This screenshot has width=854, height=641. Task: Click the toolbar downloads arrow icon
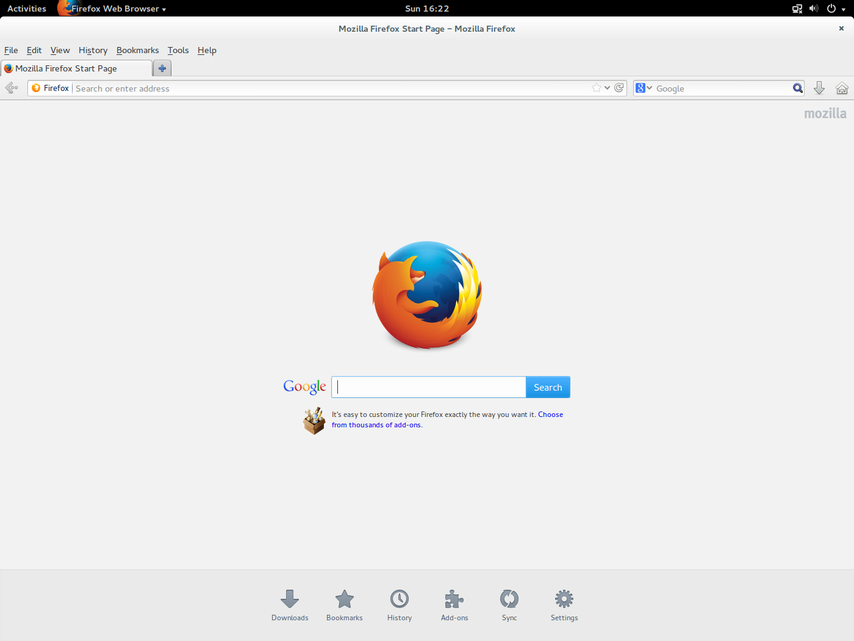click(x=819, y=89)
